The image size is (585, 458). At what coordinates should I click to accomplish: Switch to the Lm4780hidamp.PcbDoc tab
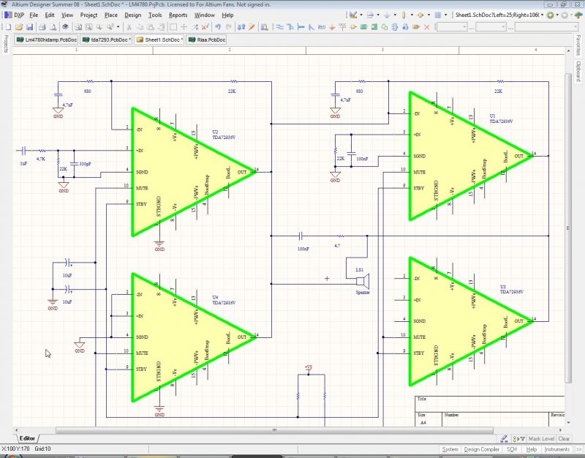pyautogui.click(x=47, y=40)
